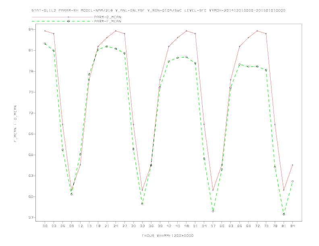Click the 84 tick label on the y-axis

31,29
